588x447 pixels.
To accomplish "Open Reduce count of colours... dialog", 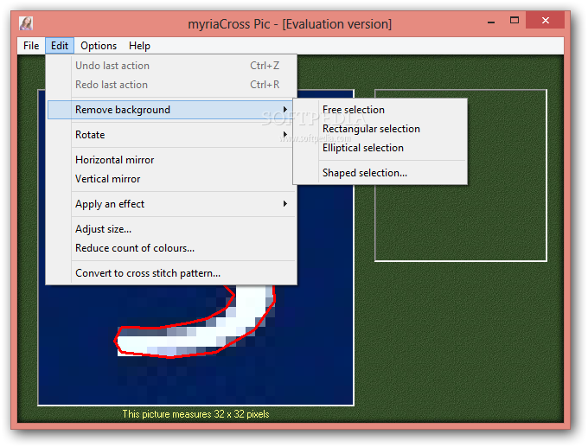I will click(171, 248).
